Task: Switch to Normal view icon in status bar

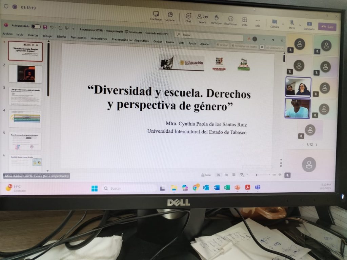Action: 219,175
